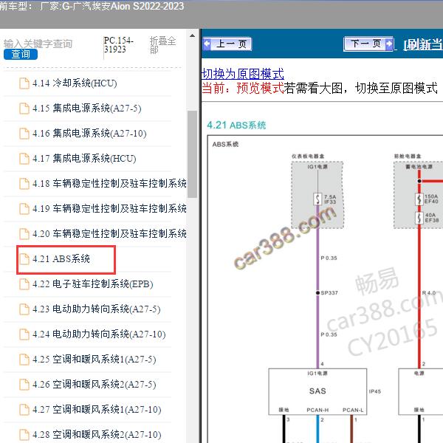443x443 pixels.
Task: Click the PC.154-31923 code text
Action: 118,45
